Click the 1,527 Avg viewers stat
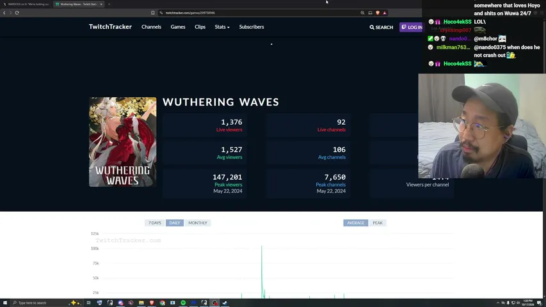This screenshot has height=307, width=546. click(205, 153)
